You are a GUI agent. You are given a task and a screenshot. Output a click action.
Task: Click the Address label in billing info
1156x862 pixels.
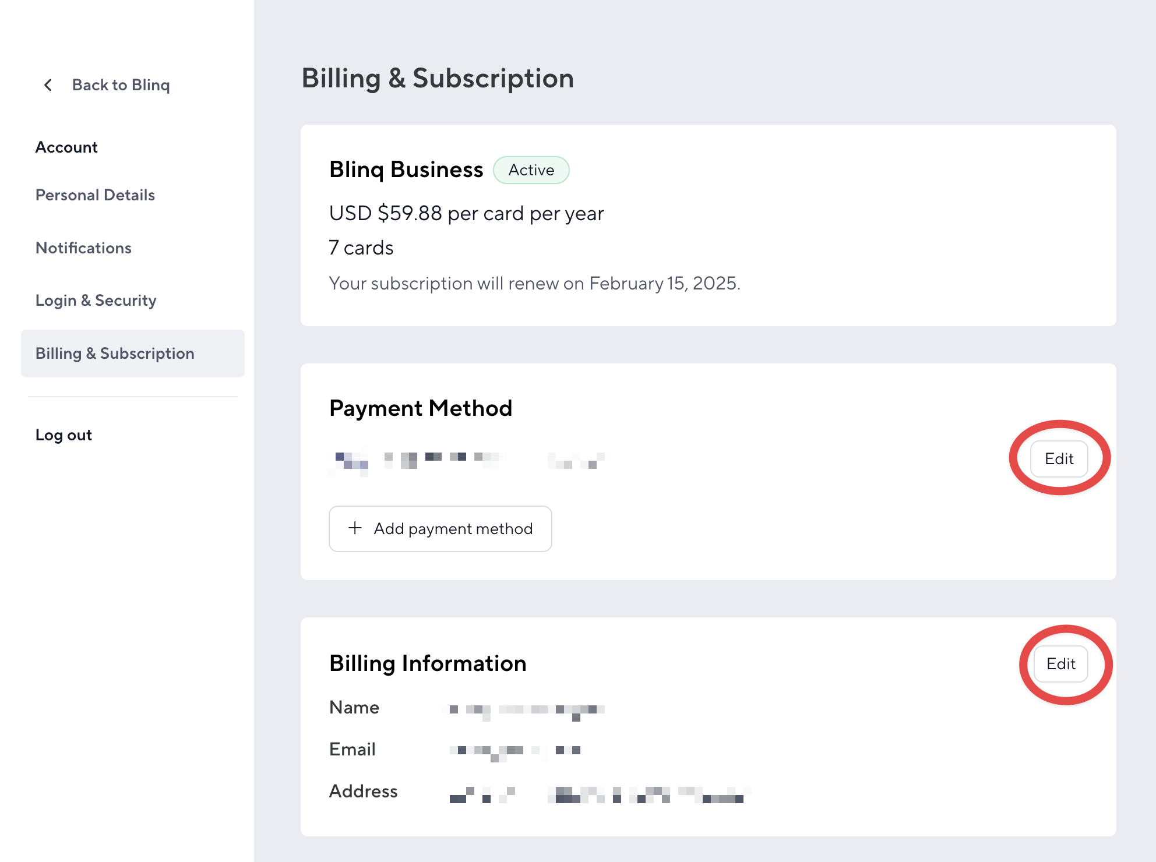click(x=364, y=792)
